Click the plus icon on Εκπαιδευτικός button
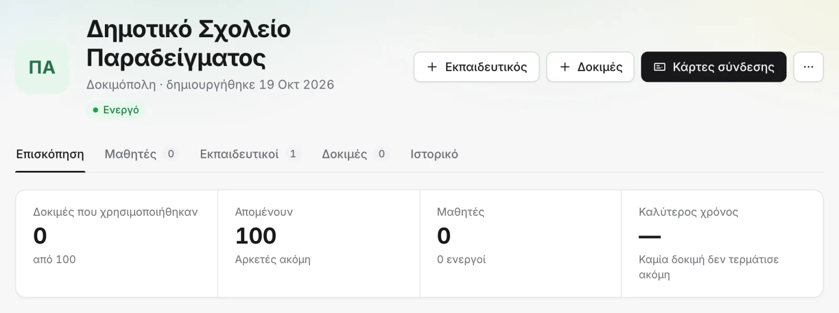 (432, 67)
